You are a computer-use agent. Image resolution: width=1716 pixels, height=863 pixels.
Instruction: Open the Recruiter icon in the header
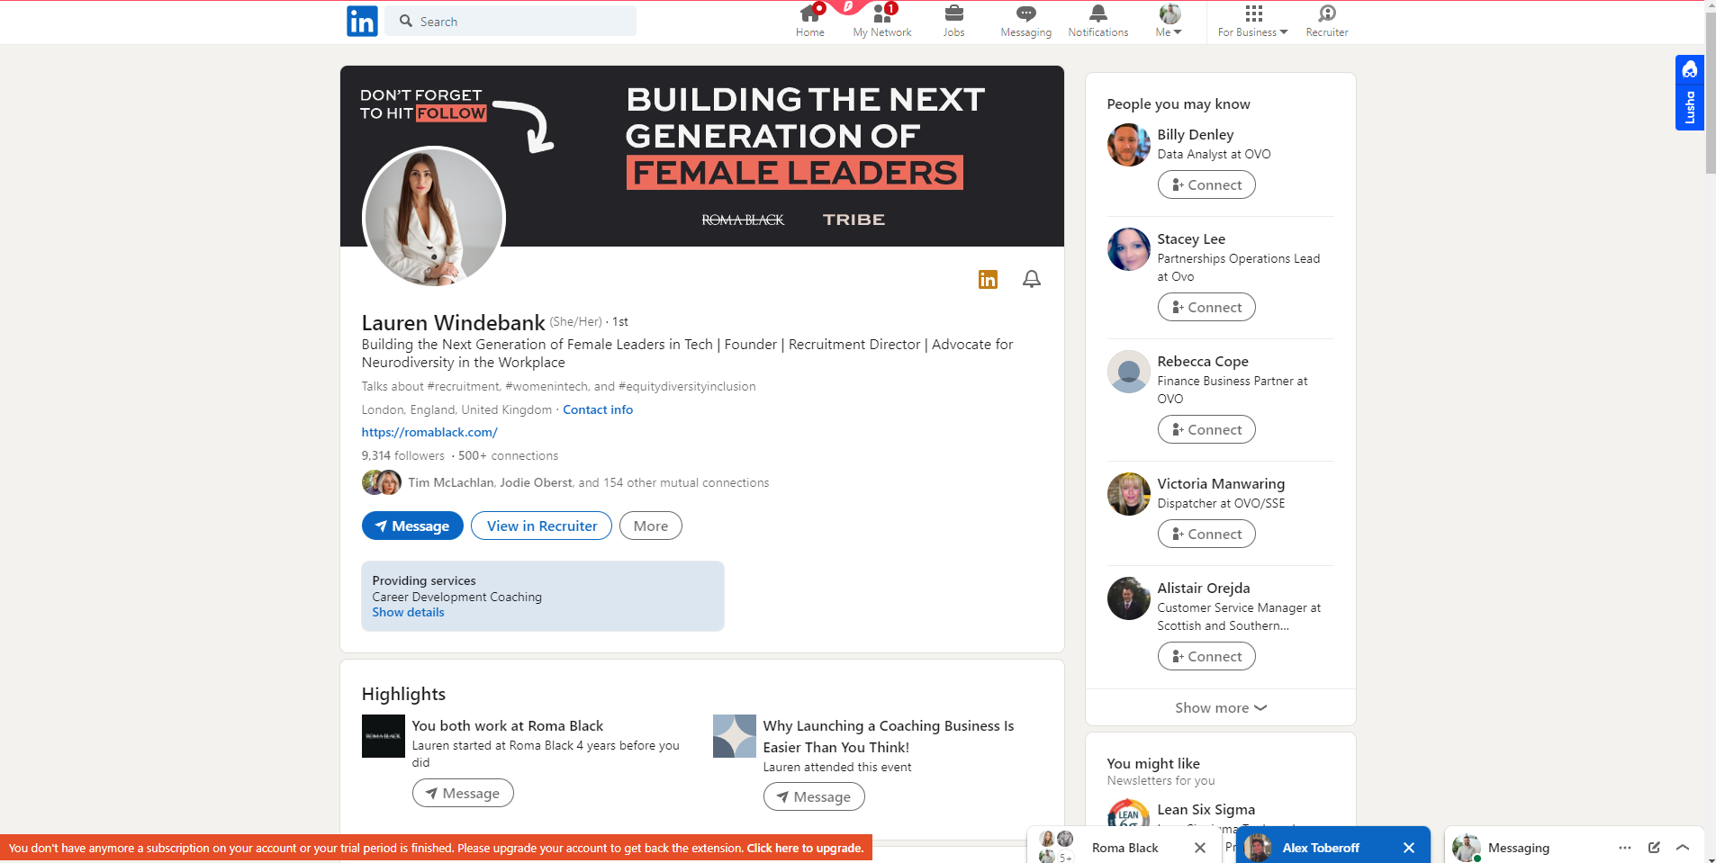(x=1327, y=22)
